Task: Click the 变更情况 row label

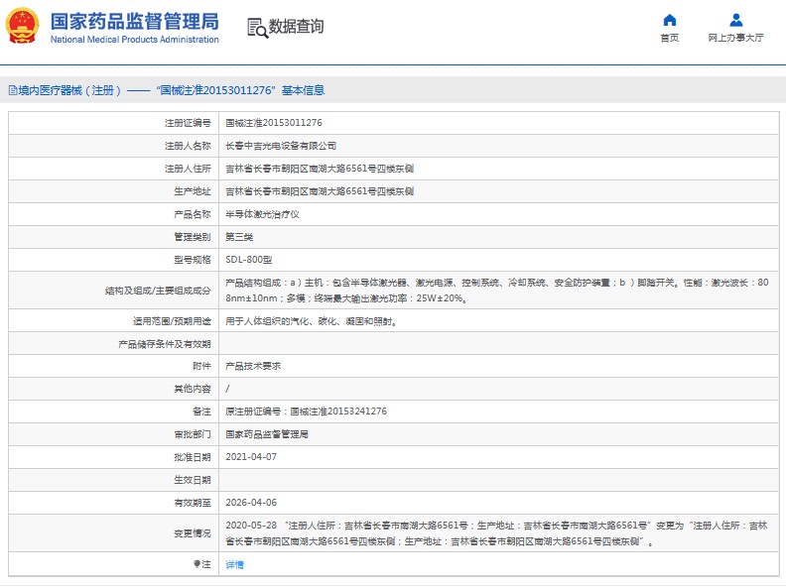Action: click(x=193, y=533)
